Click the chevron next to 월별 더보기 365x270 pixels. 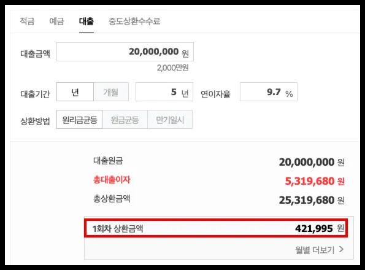click(341, 249)
